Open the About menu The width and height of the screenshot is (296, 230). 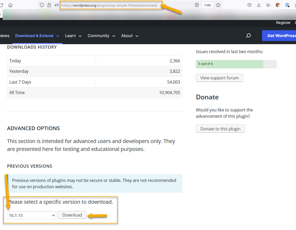coord(127,35)
